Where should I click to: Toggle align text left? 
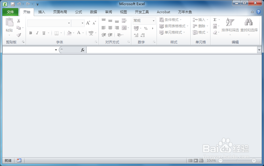(x=104, y=28)
